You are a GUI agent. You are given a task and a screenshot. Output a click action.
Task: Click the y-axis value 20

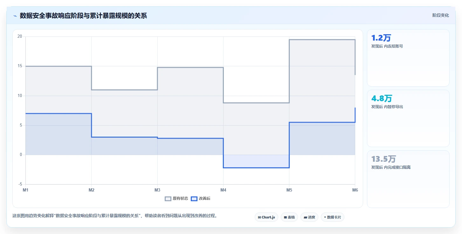20,36
